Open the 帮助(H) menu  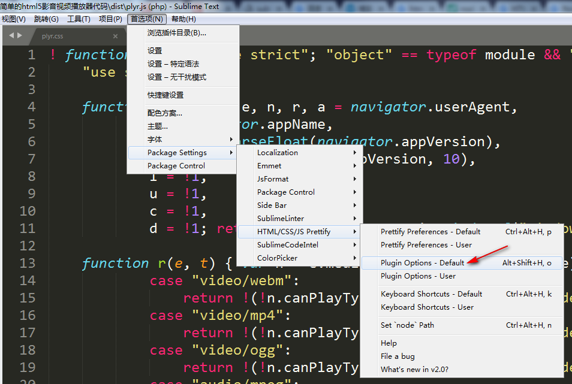tap(183, 19)
